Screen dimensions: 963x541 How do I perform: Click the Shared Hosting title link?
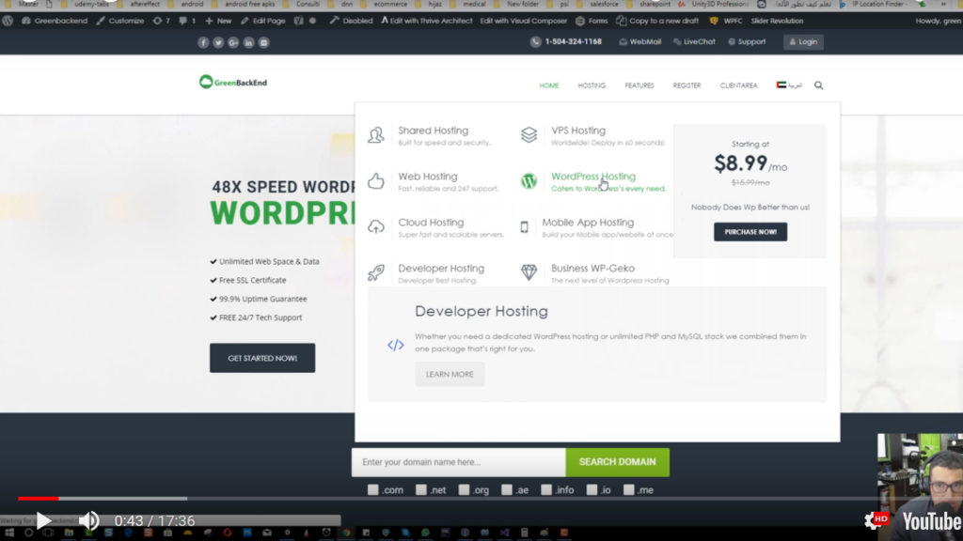tap(433, 130)
